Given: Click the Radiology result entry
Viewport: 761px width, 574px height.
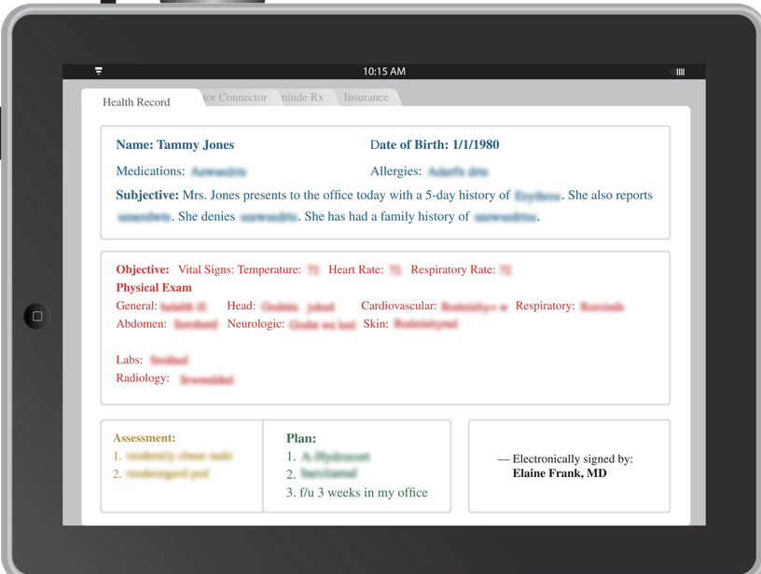Looking at the screenshot, I should tap(206, 379).
